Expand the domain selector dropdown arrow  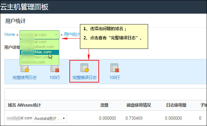click(56, 35)
